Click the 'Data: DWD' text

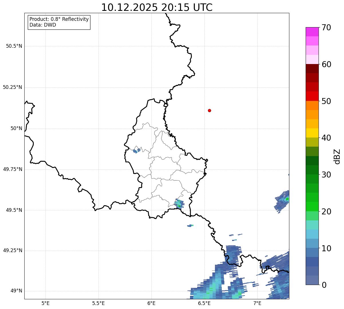click(43, 25)
